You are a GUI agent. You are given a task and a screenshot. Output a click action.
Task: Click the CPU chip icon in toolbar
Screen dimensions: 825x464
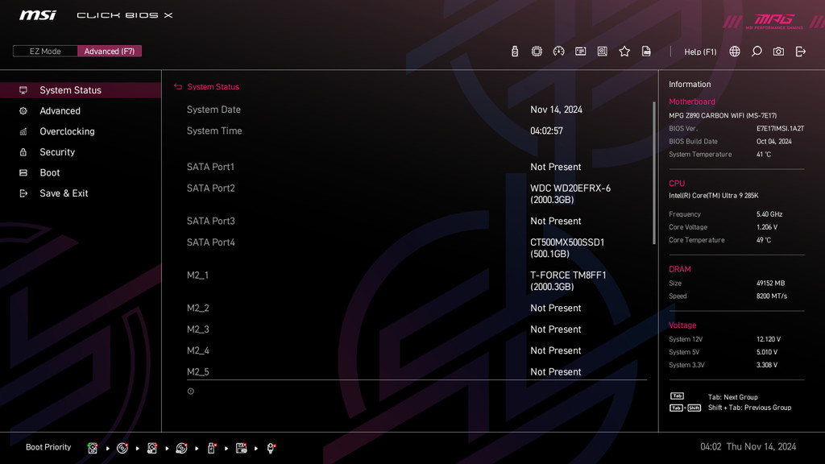pos(537,51)
